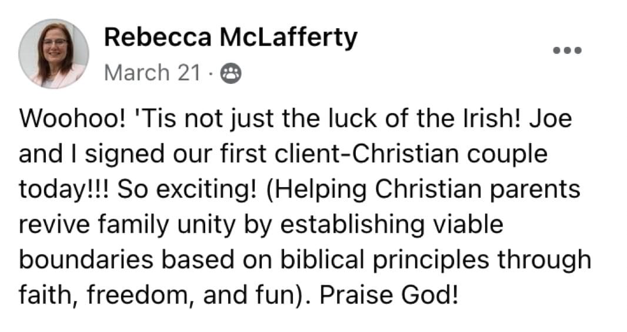Click the group audience privacy icon
Screen dimensions: 627x332
click(229, 74)
